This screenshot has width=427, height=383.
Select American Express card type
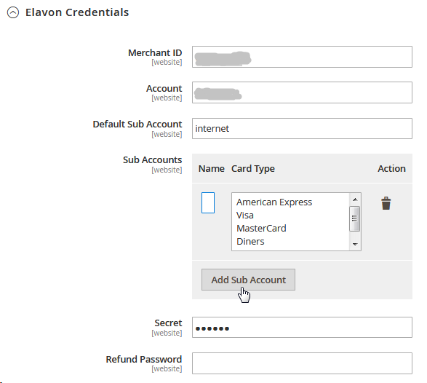tap(274, 202)
